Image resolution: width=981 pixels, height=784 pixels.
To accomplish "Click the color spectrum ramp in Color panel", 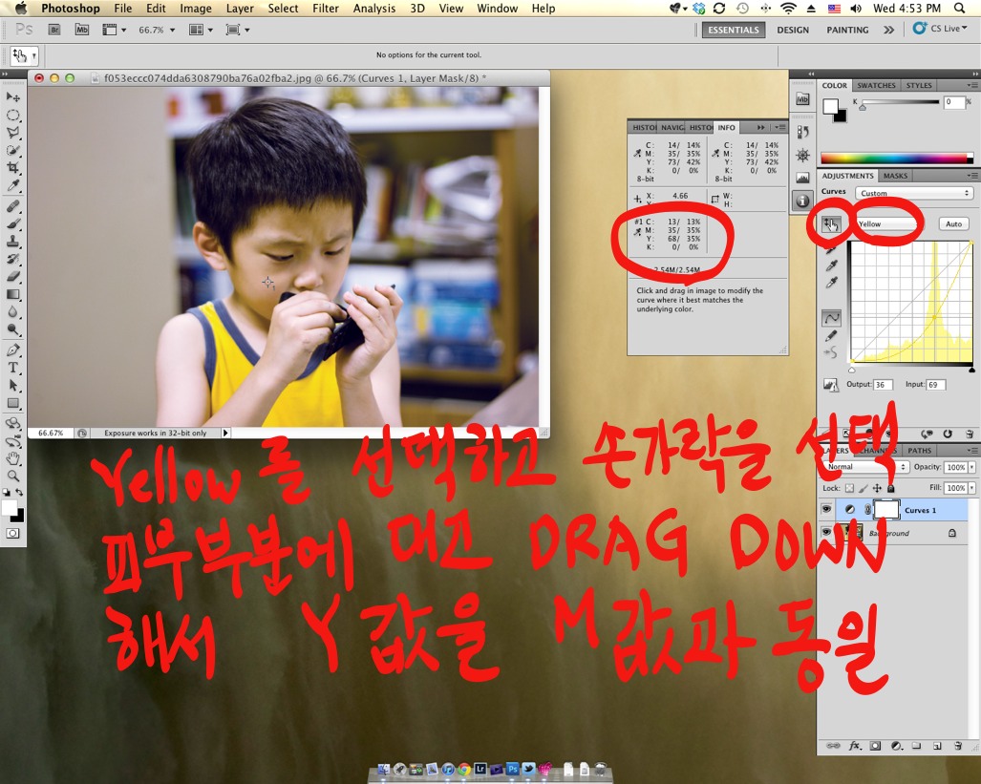I will tap(897, 159).
